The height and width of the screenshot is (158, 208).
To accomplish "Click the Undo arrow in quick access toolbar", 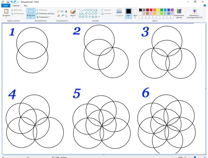I will pos(11,2).
